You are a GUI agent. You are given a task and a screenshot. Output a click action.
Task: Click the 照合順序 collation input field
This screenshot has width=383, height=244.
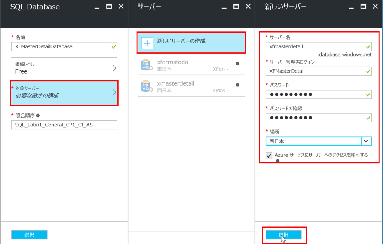coord(64,125)
